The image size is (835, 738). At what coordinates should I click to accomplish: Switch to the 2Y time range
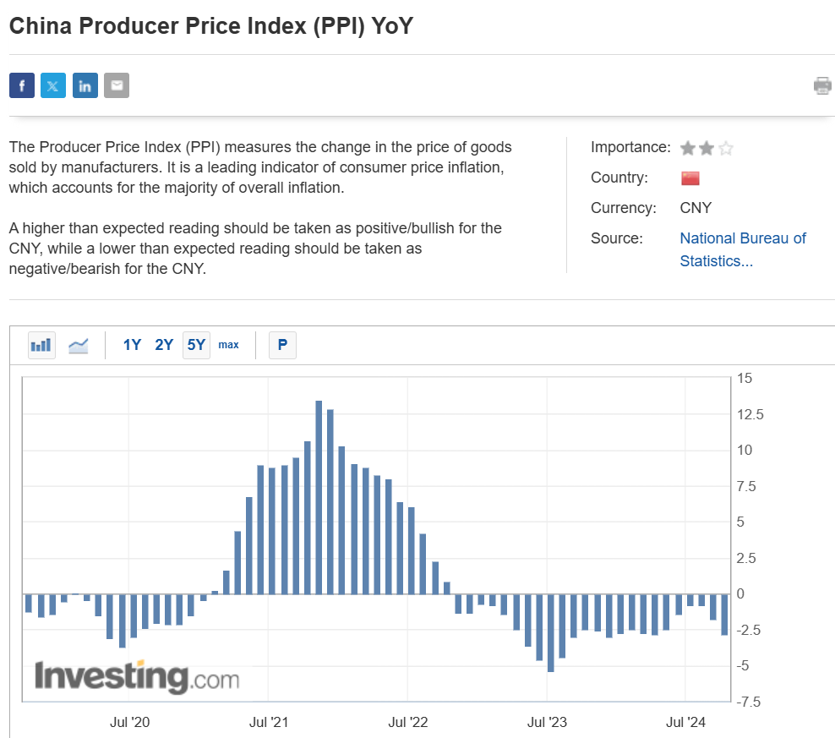pyautogui.click(x=163, y=344)
